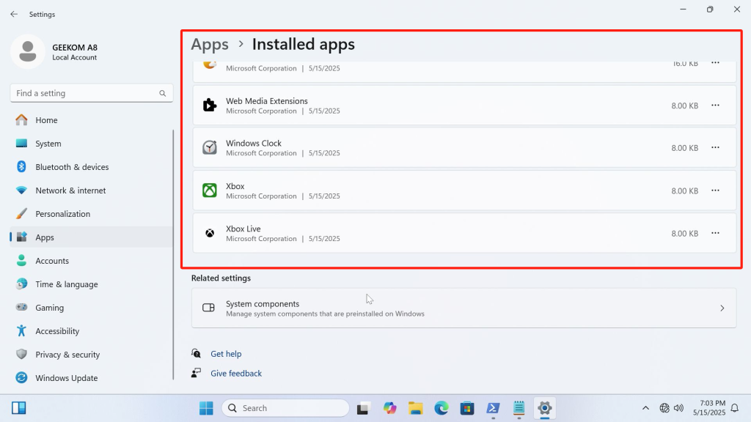This screenshot has height=422, width=751.
Task: Open more options for Xbox Live
Action: pyautogui.click(x=715, y=233)
